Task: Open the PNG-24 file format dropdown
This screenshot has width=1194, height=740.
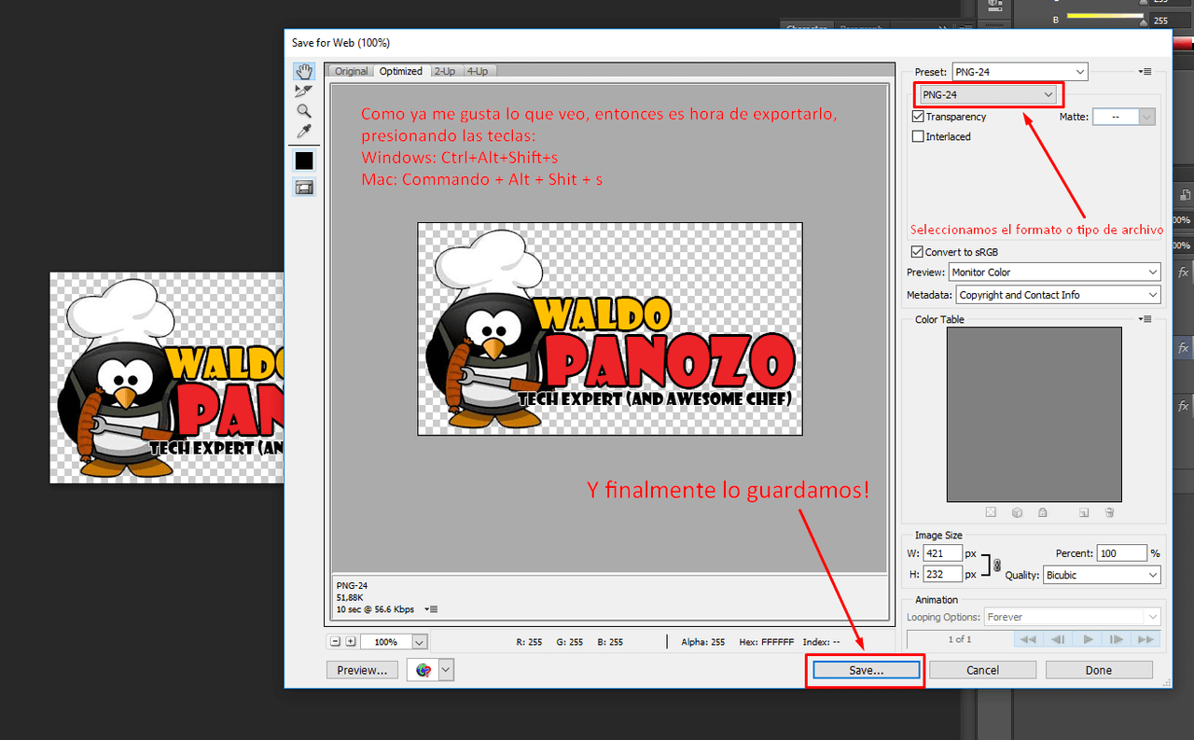Action: 988,94
